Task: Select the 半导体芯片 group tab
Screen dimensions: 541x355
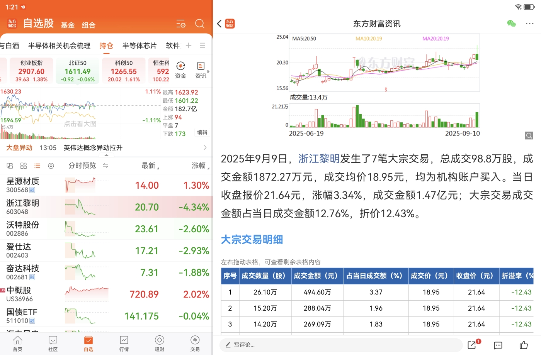Action: click(140, 46)
